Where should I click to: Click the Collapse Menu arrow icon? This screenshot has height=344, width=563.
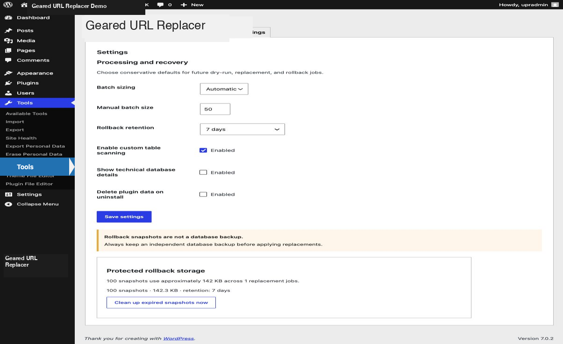[8, 204]
